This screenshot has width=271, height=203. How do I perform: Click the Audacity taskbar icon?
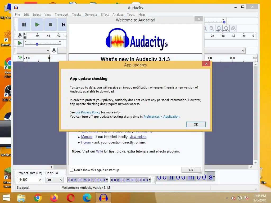[103, 198]
